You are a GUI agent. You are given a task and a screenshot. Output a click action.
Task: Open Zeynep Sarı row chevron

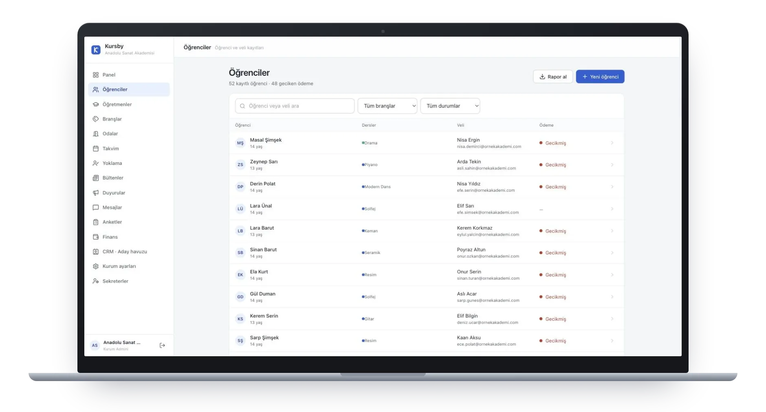tap(612, 165)
